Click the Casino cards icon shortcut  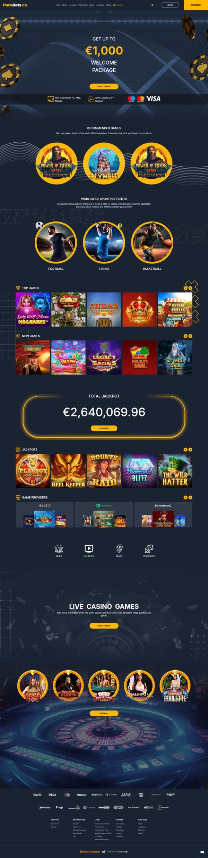coord(59,549)
